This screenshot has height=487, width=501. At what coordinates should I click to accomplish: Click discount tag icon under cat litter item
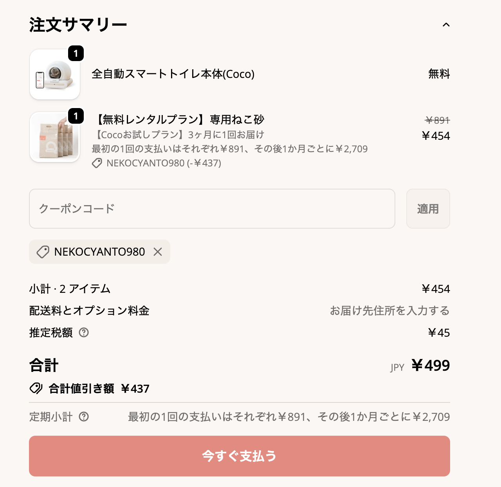point(97,163)
